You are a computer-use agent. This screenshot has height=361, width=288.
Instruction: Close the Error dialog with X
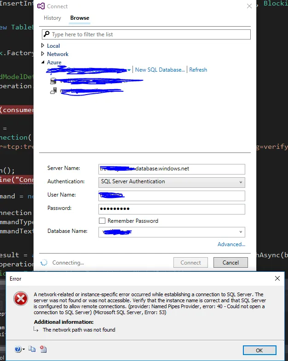(277, 278)
